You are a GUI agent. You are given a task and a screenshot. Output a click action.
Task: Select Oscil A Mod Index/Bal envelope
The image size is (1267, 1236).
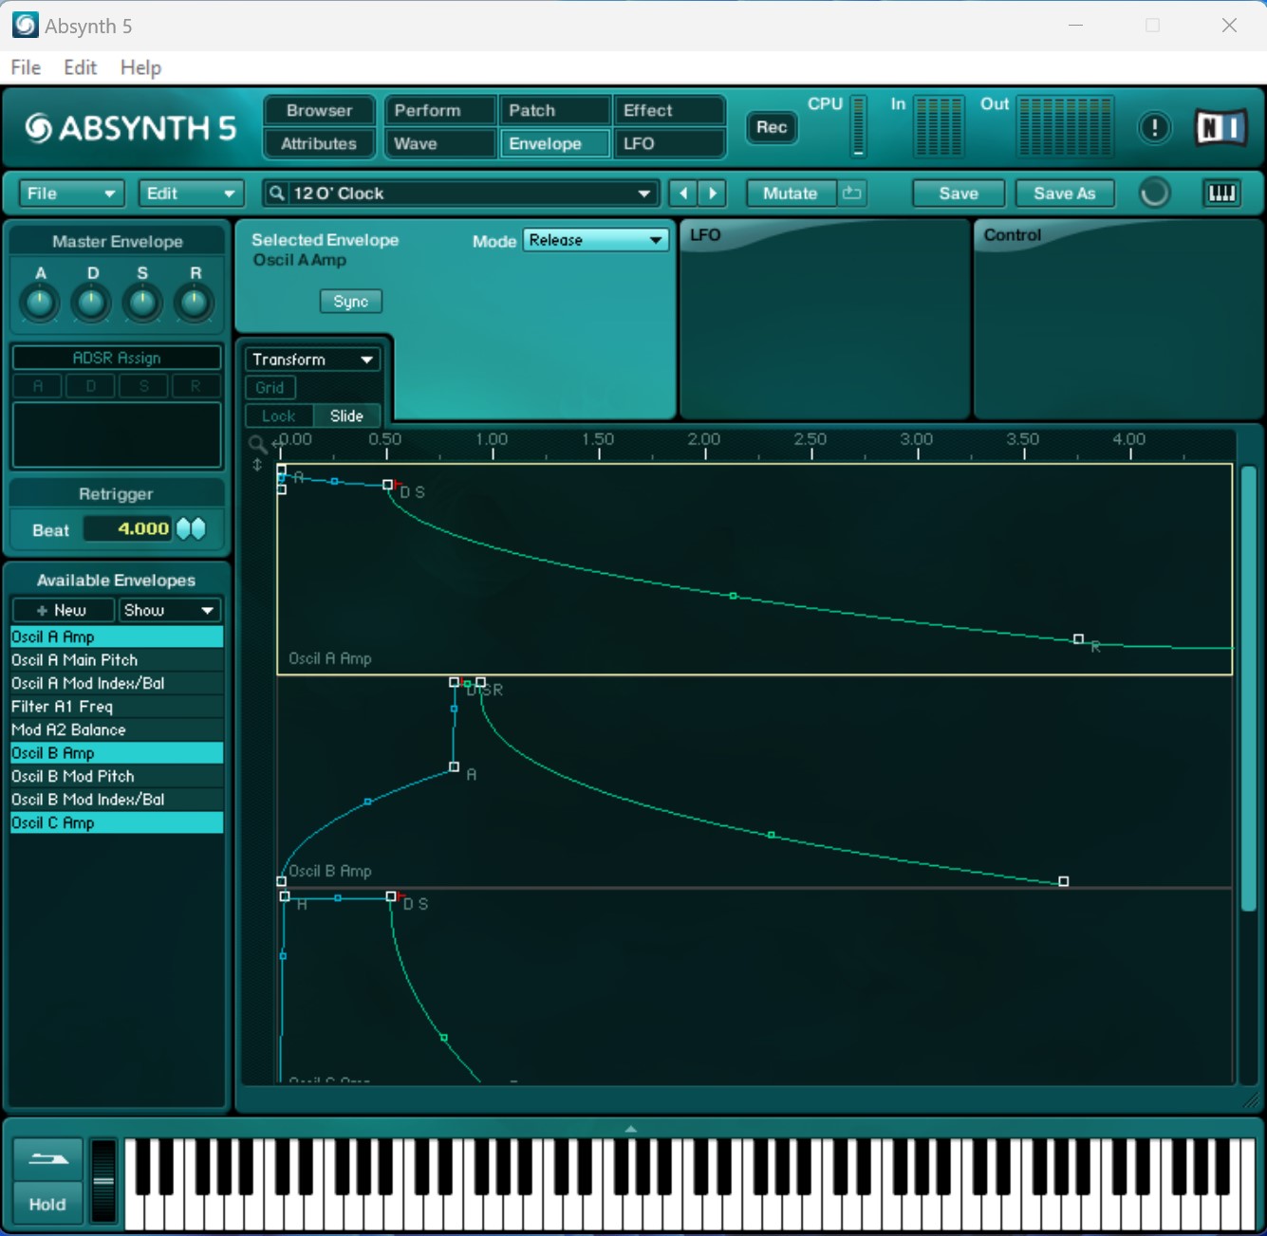117,683
